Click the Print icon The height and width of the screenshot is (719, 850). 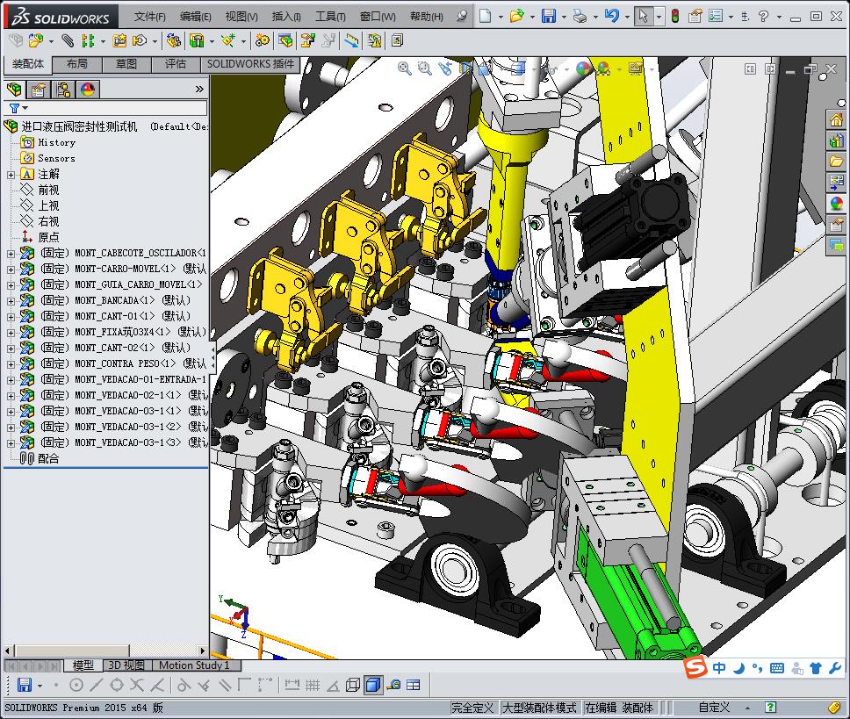tap(580, 17)
